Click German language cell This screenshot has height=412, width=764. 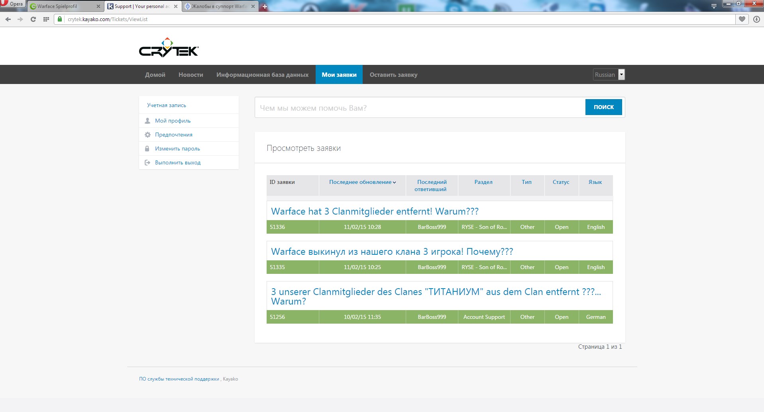pyautogui.click(x=595, y=317)
